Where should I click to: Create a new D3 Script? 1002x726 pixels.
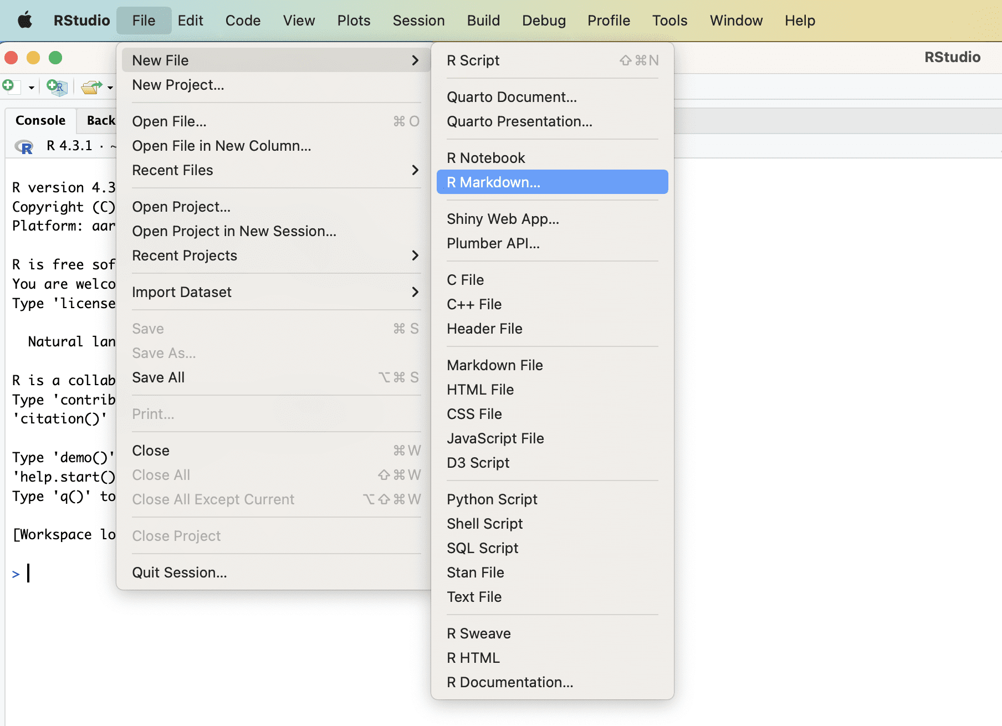click(553, 463)
